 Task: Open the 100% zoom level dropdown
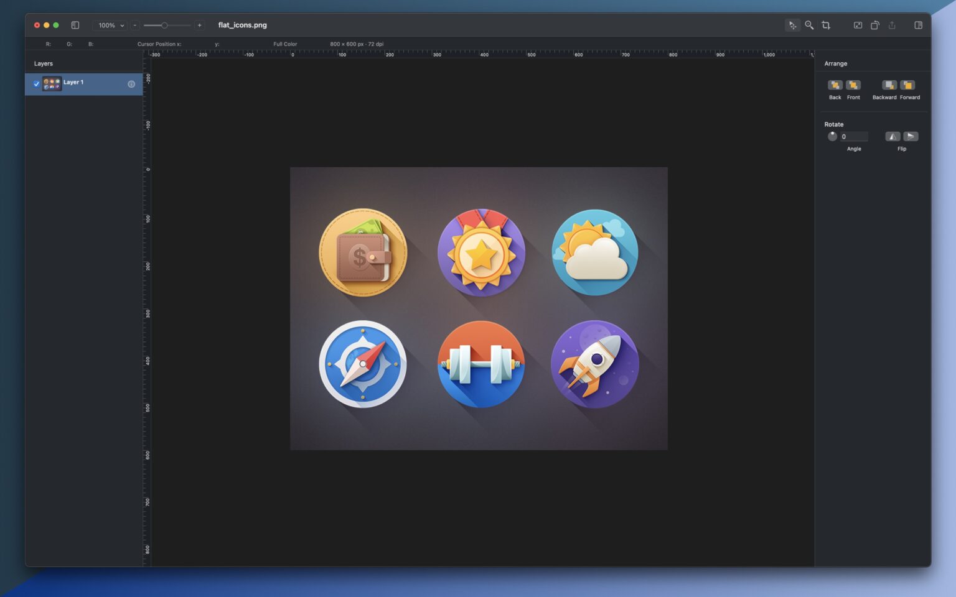[111, 25]
